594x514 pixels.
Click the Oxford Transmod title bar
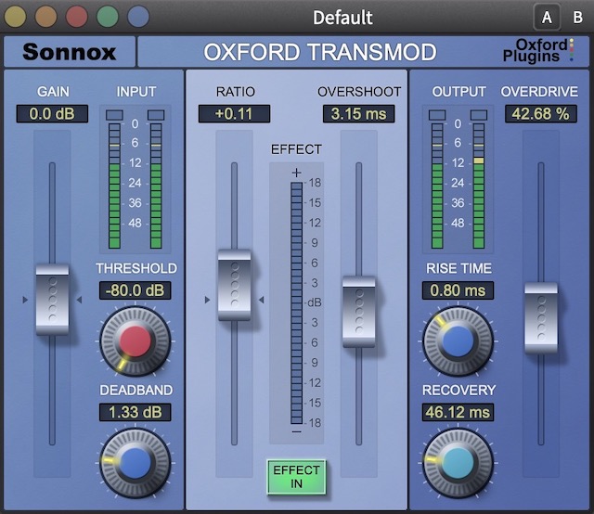pyautogui.click(x=320, y=52)
